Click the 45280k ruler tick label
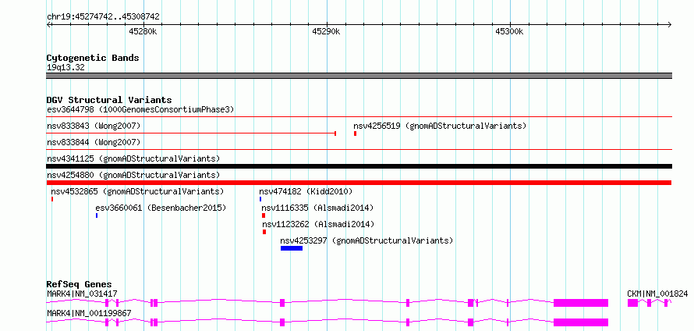 point(143,31)
